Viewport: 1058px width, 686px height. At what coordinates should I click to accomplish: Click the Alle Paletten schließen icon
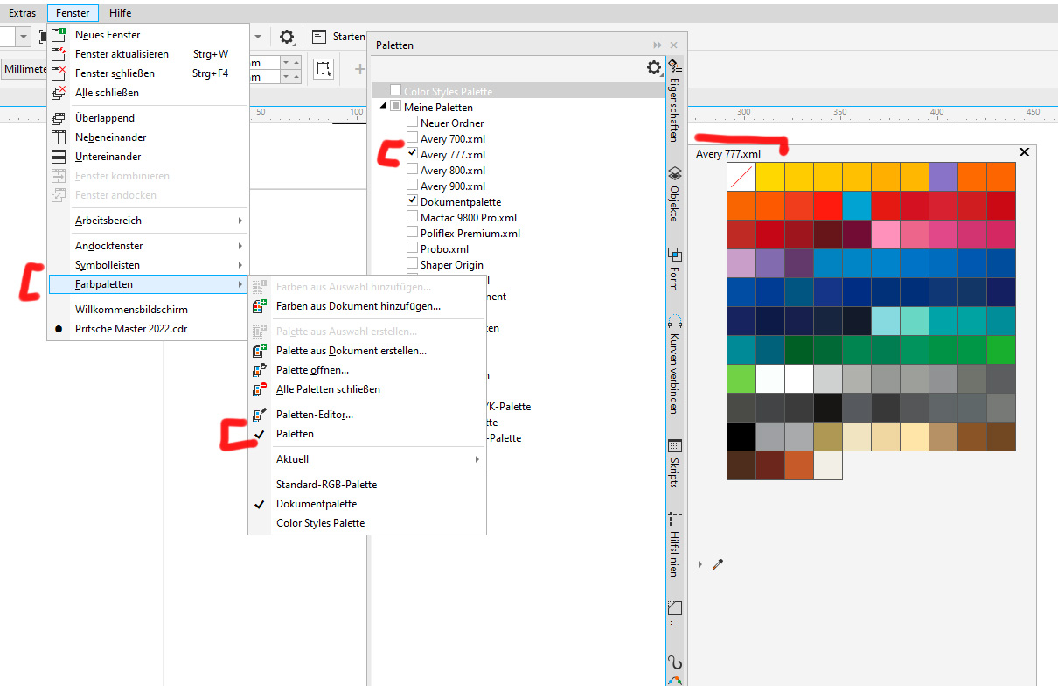[x=259, y=389]
